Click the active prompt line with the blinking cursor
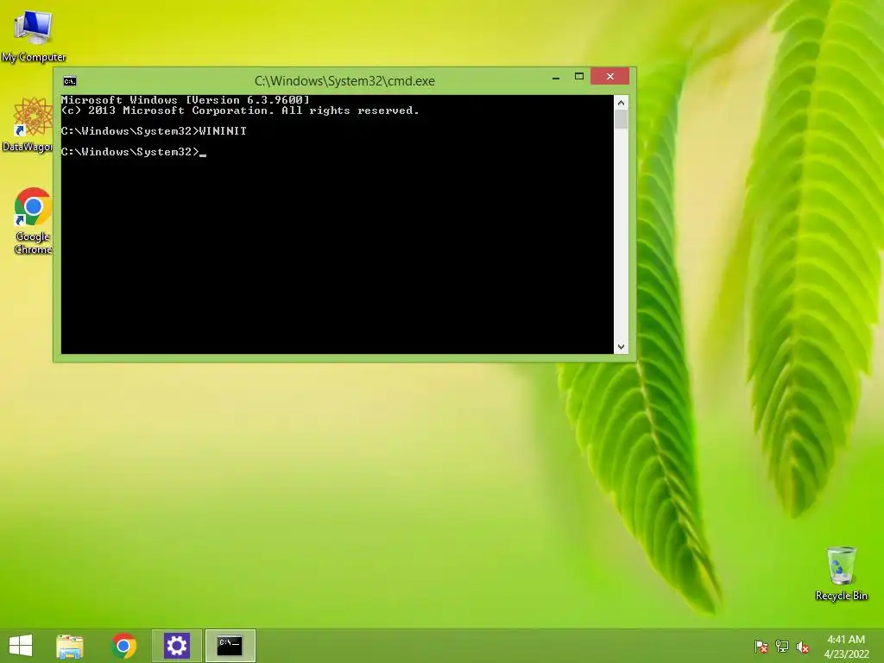The width and height of the screenshot is (884, 663). [134, 152]
